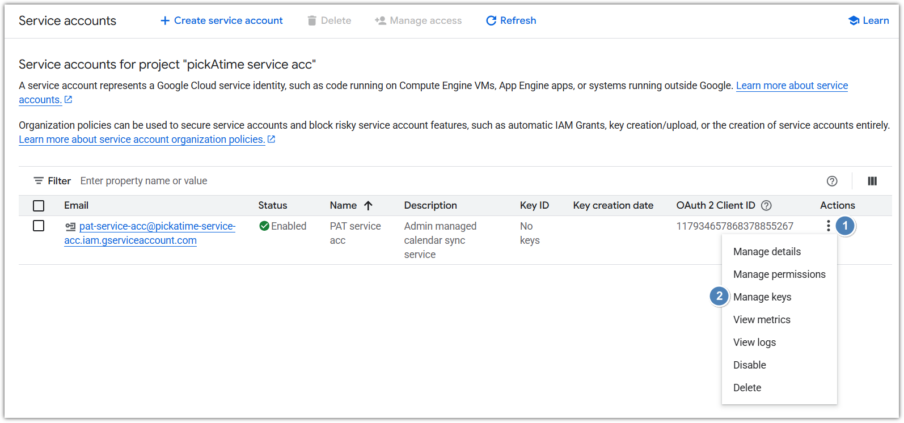Click the table help question mark icon

click(831, 181)
